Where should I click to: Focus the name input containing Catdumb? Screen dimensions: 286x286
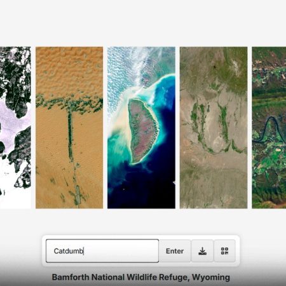pyautogui.click(x=102, y=251)
